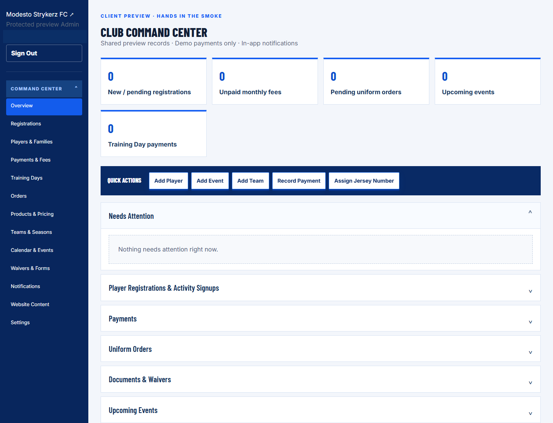Click the 'Client Preview · Hands in the Smoke' label

click(x=161, y=16)
